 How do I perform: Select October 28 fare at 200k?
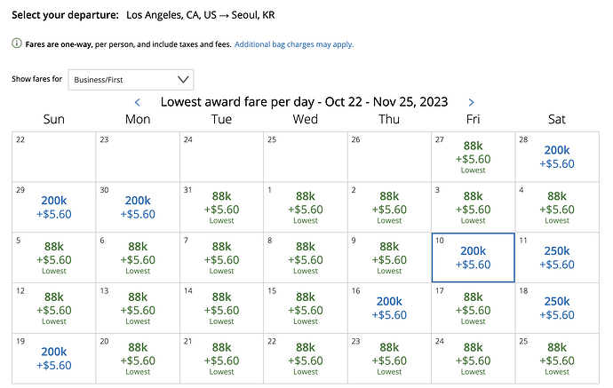pos(557,157)
